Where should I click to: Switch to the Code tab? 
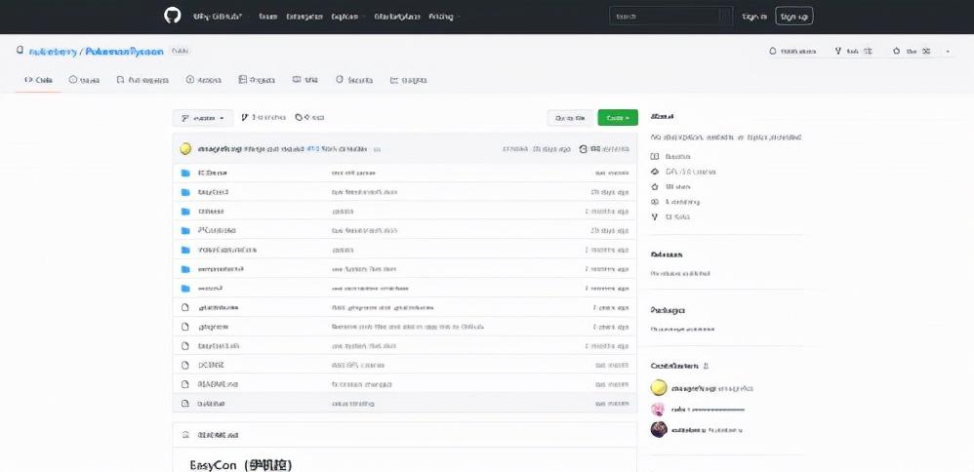point(38,80)
